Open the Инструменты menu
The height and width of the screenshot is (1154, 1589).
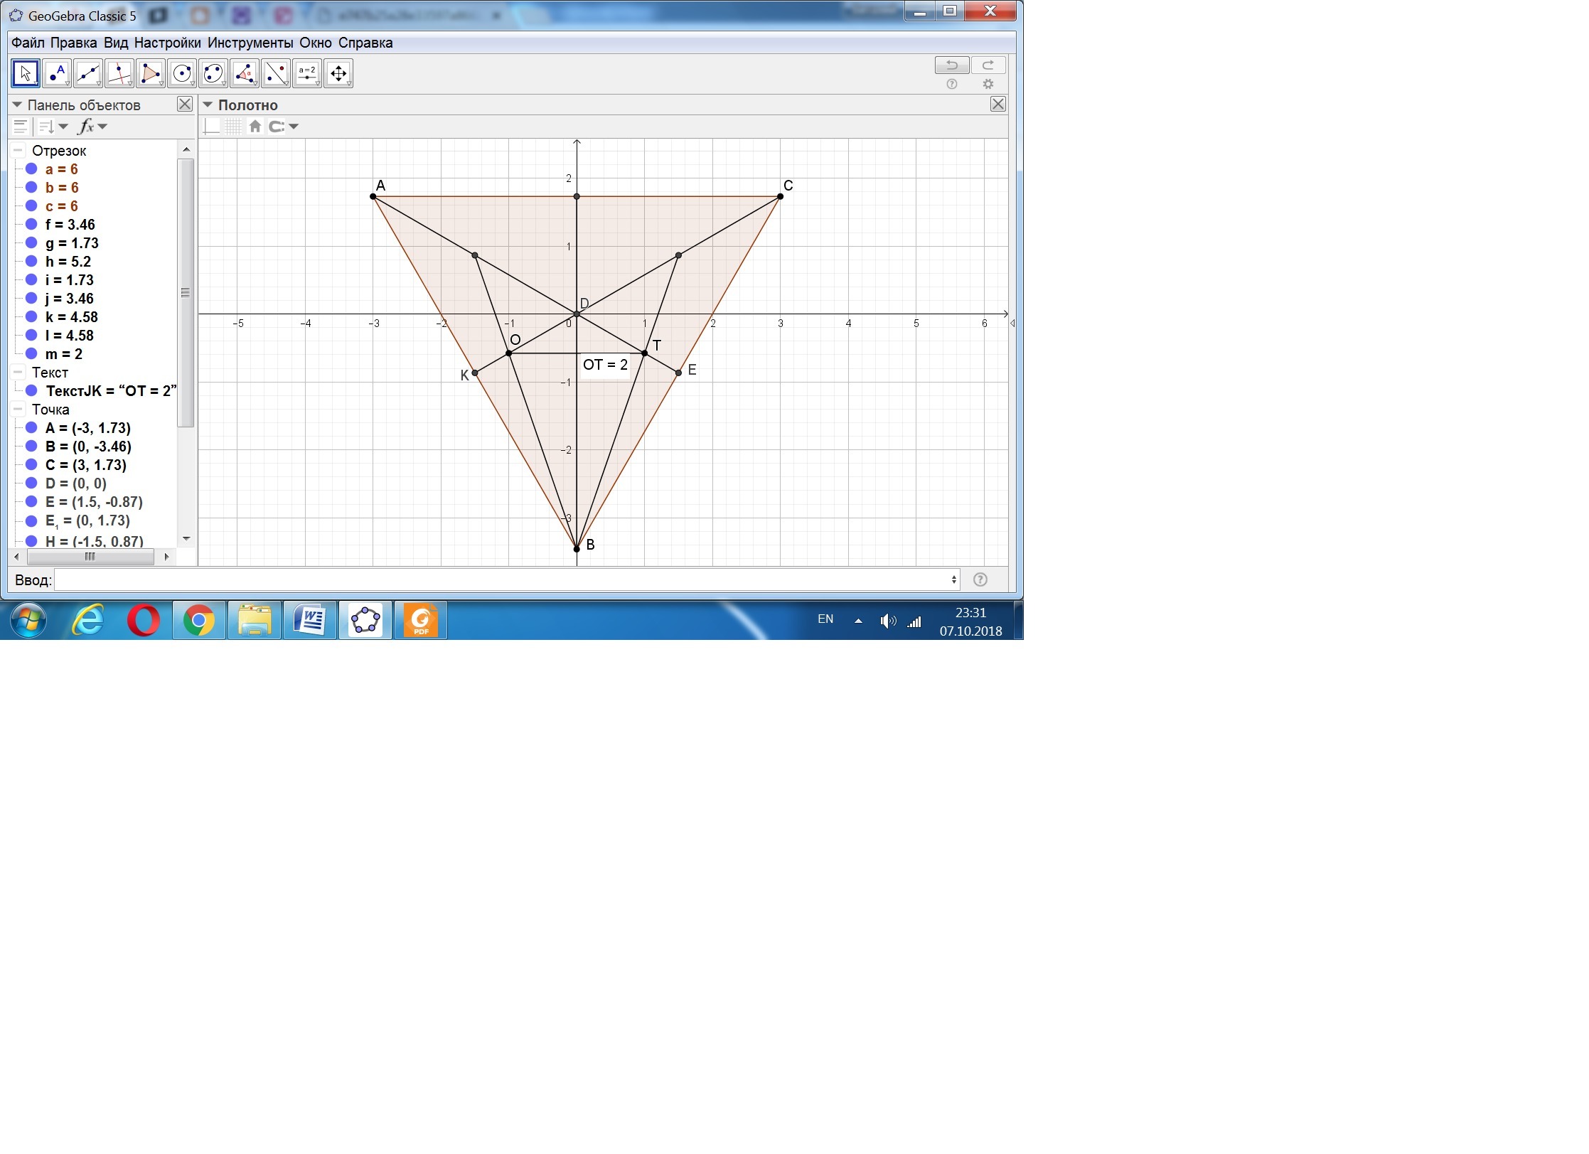click(x=250, y=43)
